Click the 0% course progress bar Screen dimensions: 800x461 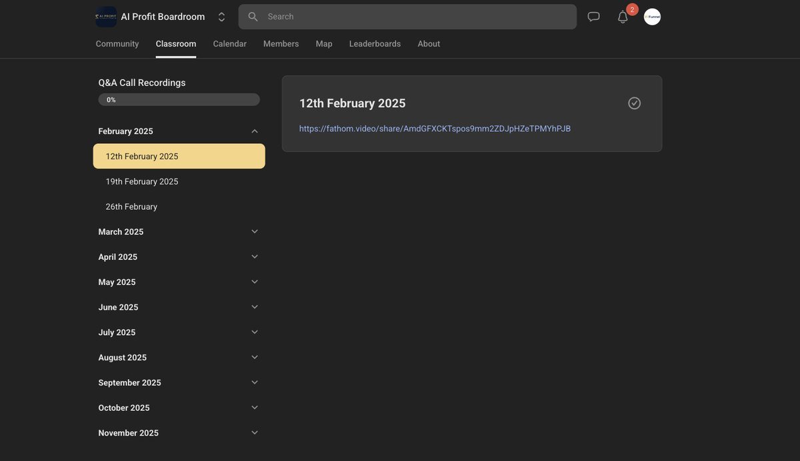(x=179, y=99)
